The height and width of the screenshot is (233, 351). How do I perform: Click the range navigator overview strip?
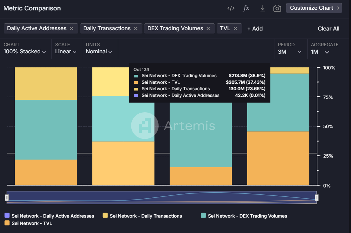162,198
